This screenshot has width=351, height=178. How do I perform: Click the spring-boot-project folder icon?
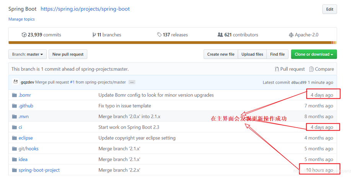pos(15,170)
